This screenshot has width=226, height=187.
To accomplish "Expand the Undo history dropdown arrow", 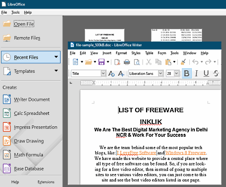I will pos(202,62).
